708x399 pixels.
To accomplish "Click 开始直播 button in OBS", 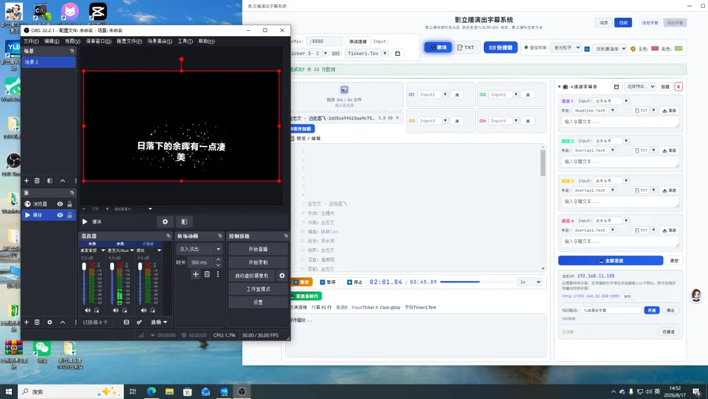I will pos(258,249).
